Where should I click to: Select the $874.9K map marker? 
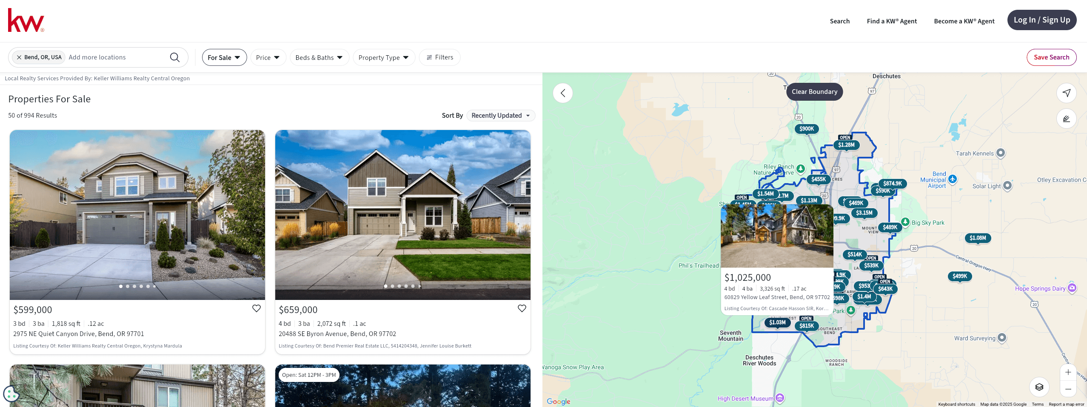point(893,184)
